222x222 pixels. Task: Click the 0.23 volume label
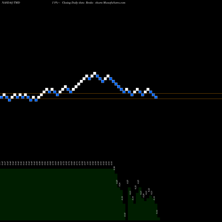click(135, 187)
